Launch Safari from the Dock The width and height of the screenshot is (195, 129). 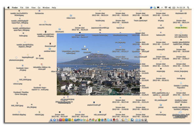click(x=55, y=120)
